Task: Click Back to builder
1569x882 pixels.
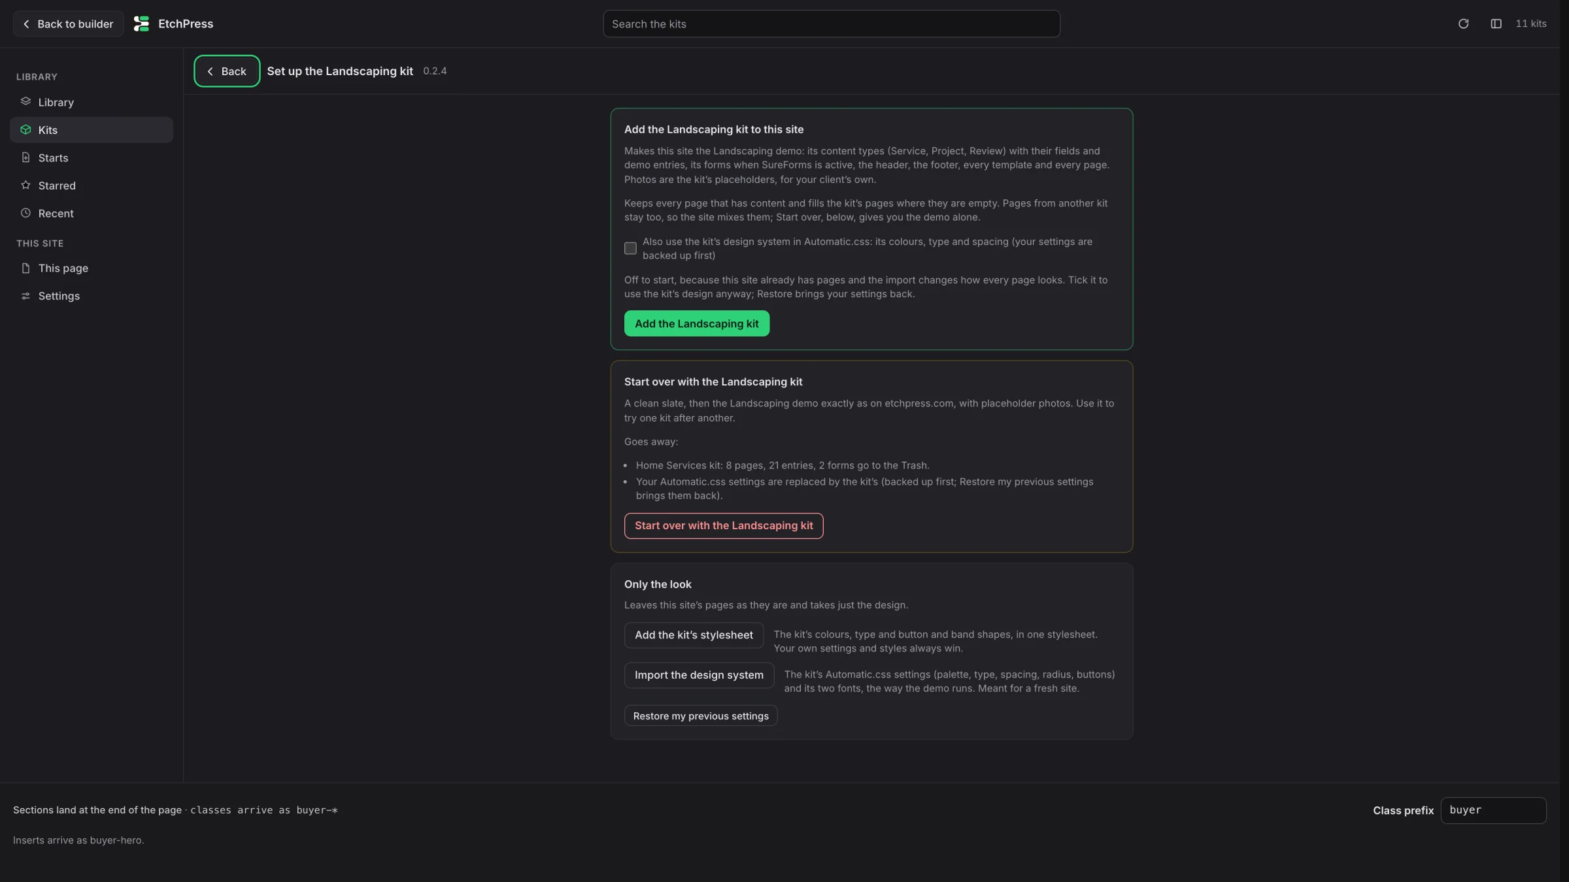Action: (69, 24)
